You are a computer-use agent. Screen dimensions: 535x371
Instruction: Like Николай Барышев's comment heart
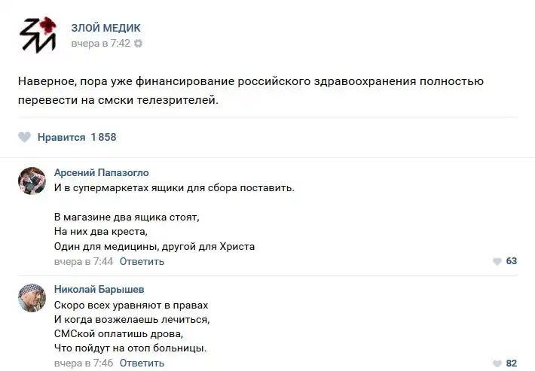[x=497, y=363]
